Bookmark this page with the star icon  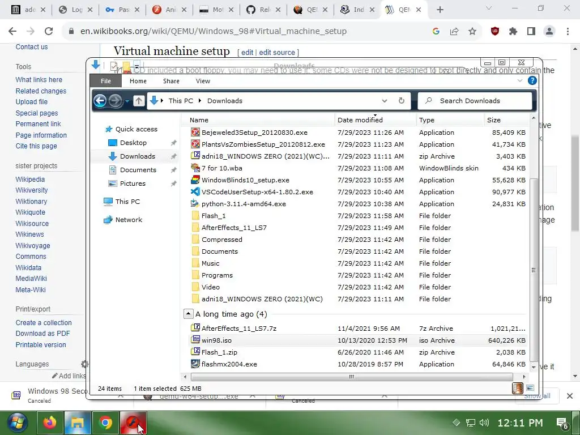472,32
